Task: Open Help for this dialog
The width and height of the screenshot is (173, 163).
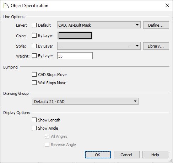Action: [x=155, y=155]
